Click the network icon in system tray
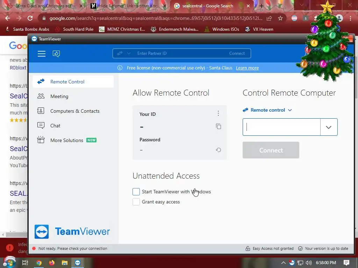The height and width of the screenshot is (268, 358). [300, 263]
